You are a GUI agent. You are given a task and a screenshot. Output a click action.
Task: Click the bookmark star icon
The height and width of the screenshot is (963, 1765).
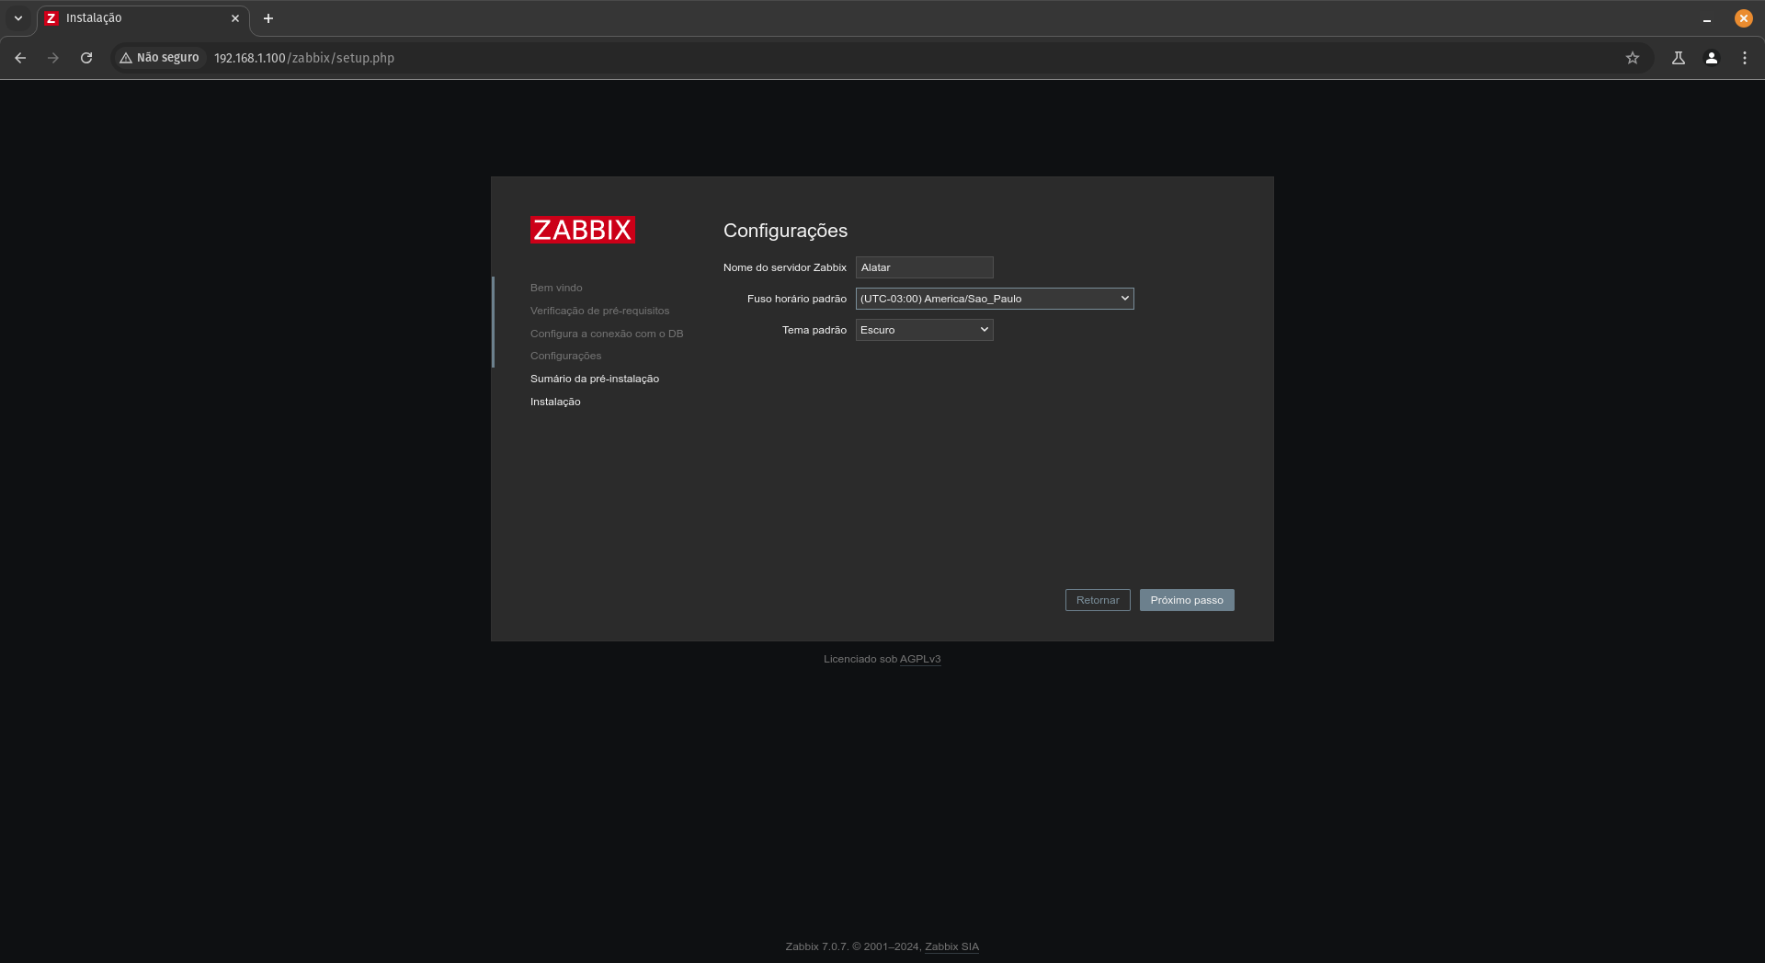(x=1632, y=57)
